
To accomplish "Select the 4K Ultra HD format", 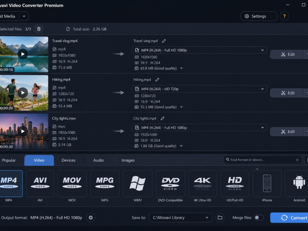I will [202, 183].
